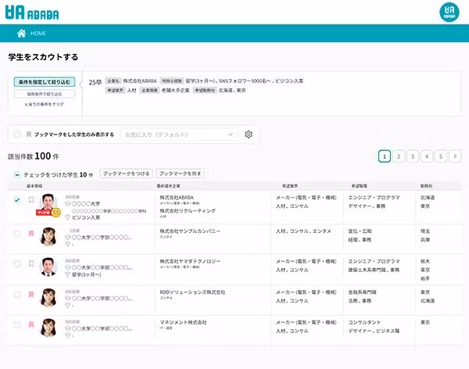Click the 特殊な経験 filter tag
469x369 pixels.
click(x=172, y=81)
